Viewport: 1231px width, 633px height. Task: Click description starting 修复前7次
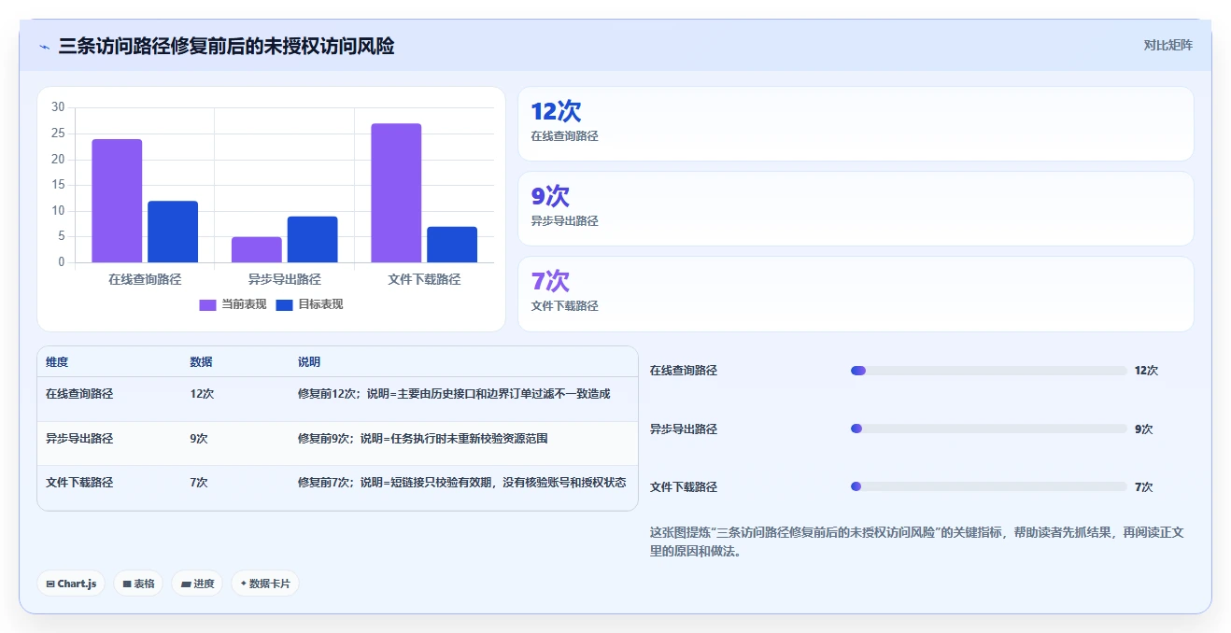(461, 483)
